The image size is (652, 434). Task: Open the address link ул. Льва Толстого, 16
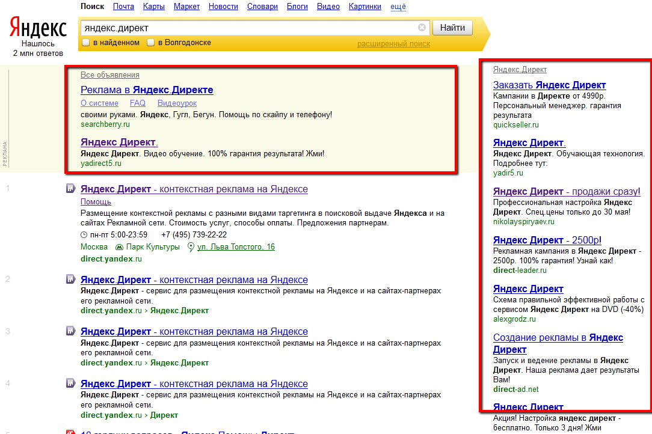[x=236, y=247]
